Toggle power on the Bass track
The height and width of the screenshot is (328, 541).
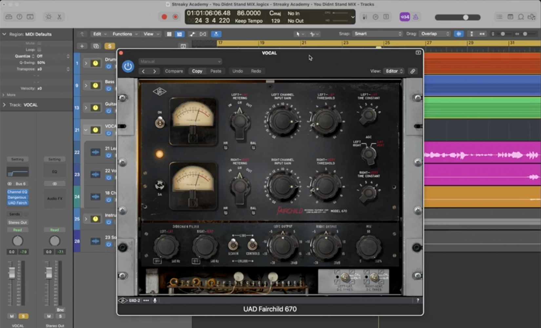[109, 89]
